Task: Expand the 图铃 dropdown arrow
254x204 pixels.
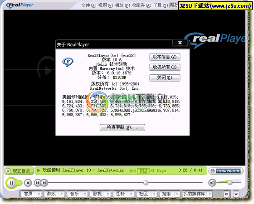Action: coord(131,194)
